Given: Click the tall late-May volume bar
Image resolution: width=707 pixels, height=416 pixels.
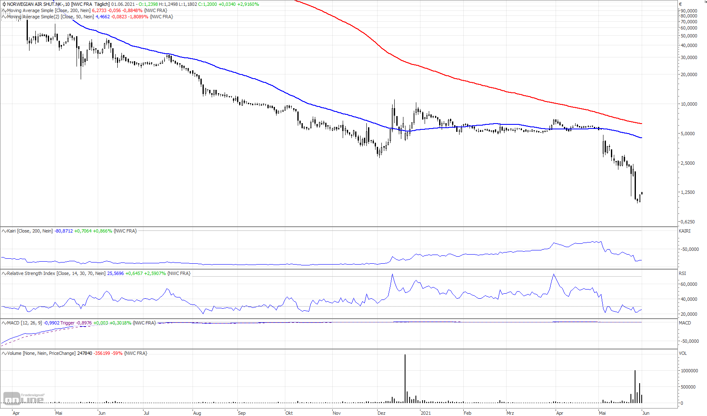Looking at the screenshot, I should (x=635, y=386).
